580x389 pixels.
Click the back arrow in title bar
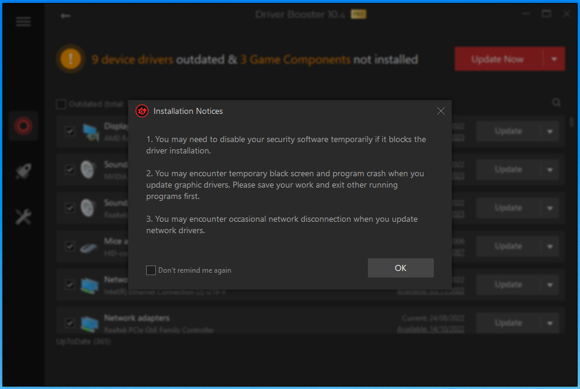pyautogui.click(x=65, y=16)
